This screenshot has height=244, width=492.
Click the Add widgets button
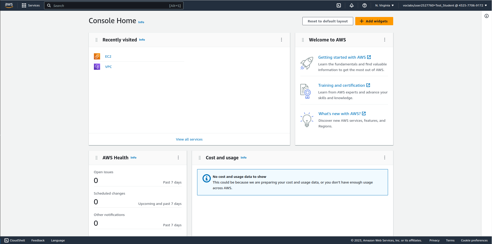click(x=374, y=21)
